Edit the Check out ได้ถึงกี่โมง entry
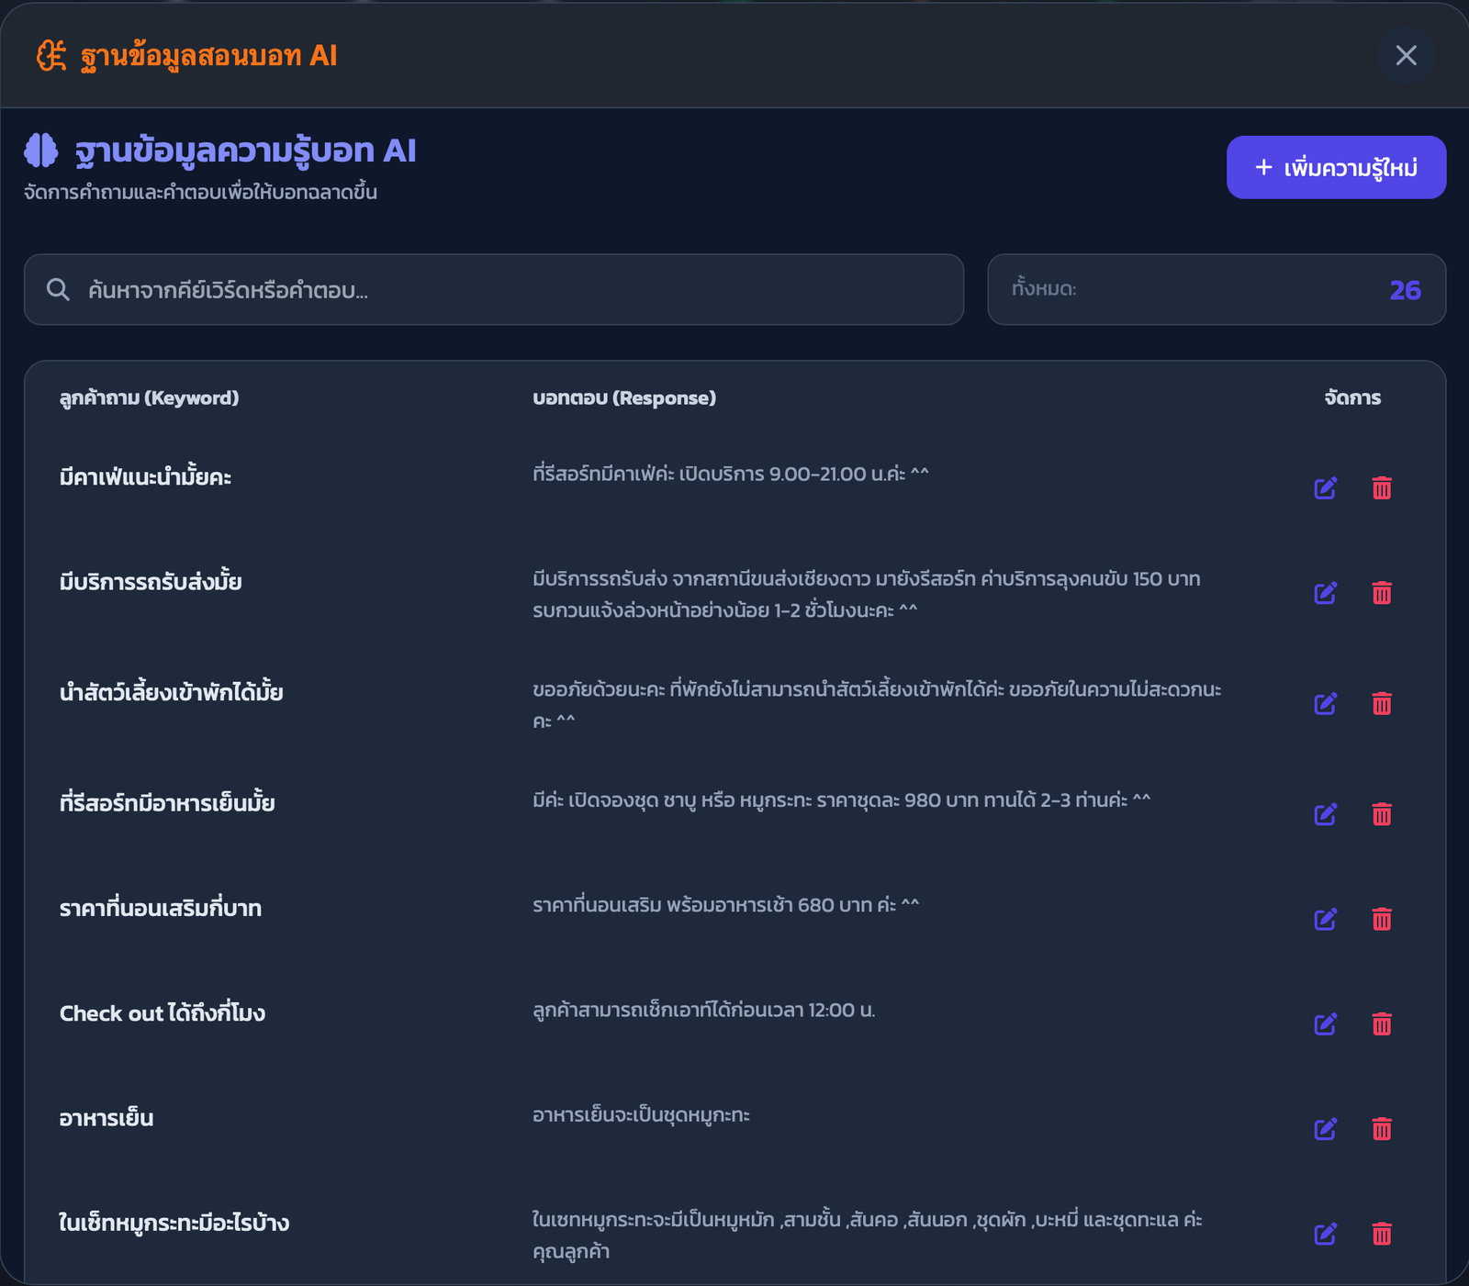 click(x=1325, y=1023)
